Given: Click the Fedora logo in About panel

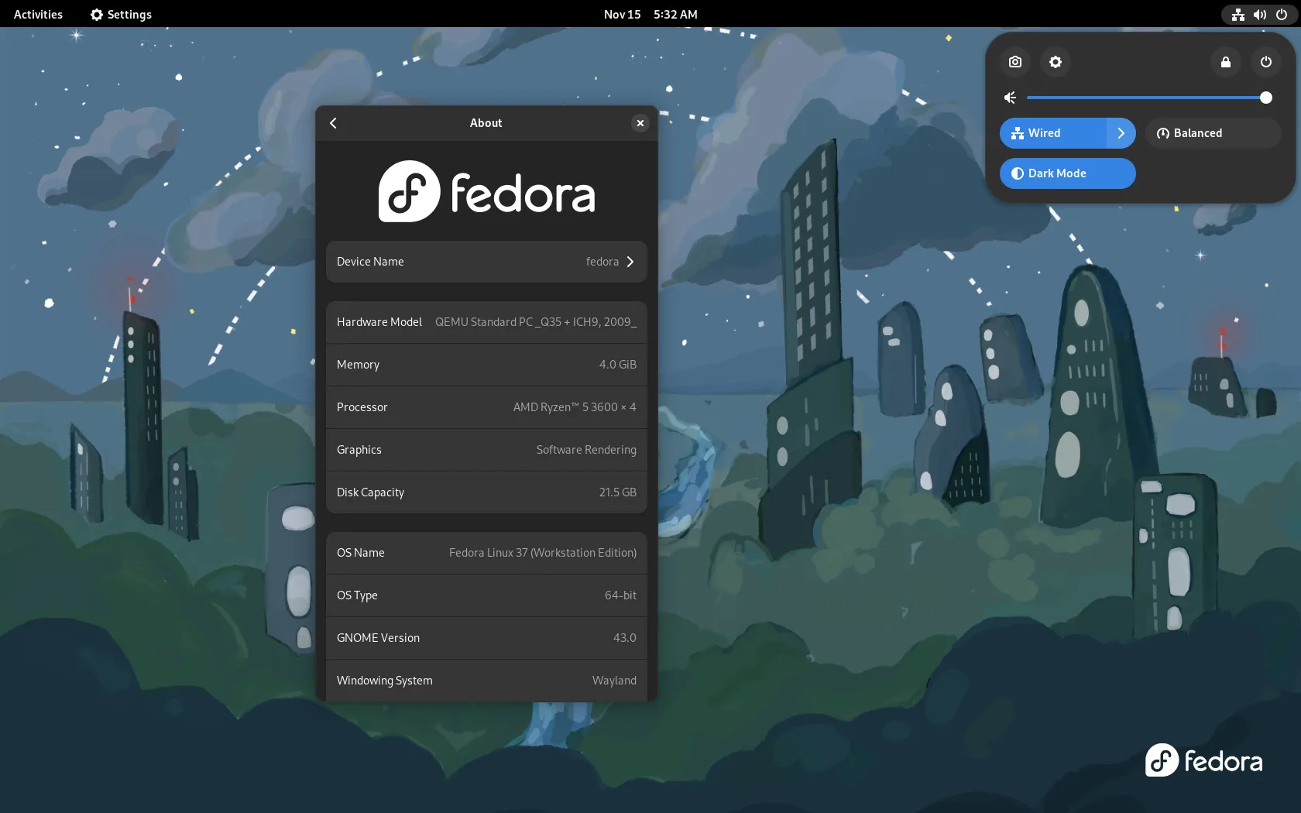Looking at the screenshot, I should point(486,192).
